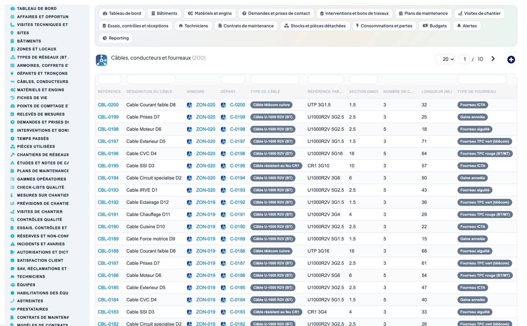The height and width of the screenshot is (326, 527).
Task: Add a new cable with the plus icon
Action: point(511,59)
